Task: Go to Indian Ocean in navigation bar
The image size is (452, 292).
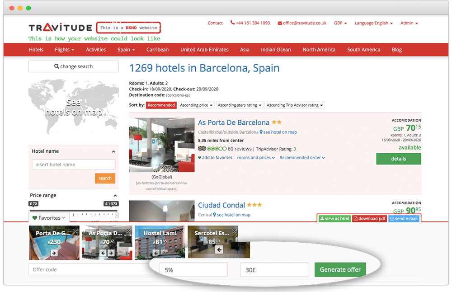Action: click(275, 50)
